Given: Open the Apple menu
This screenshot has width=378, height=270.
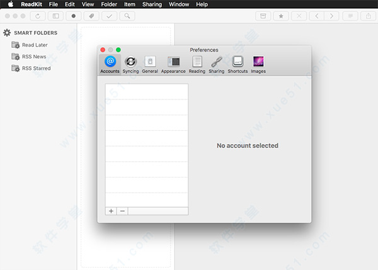Looking at the screenshot, I should tap(11, 4).
